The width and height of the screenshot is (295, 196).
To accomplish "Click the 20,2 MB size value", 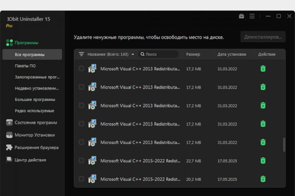I will (194, 179).
